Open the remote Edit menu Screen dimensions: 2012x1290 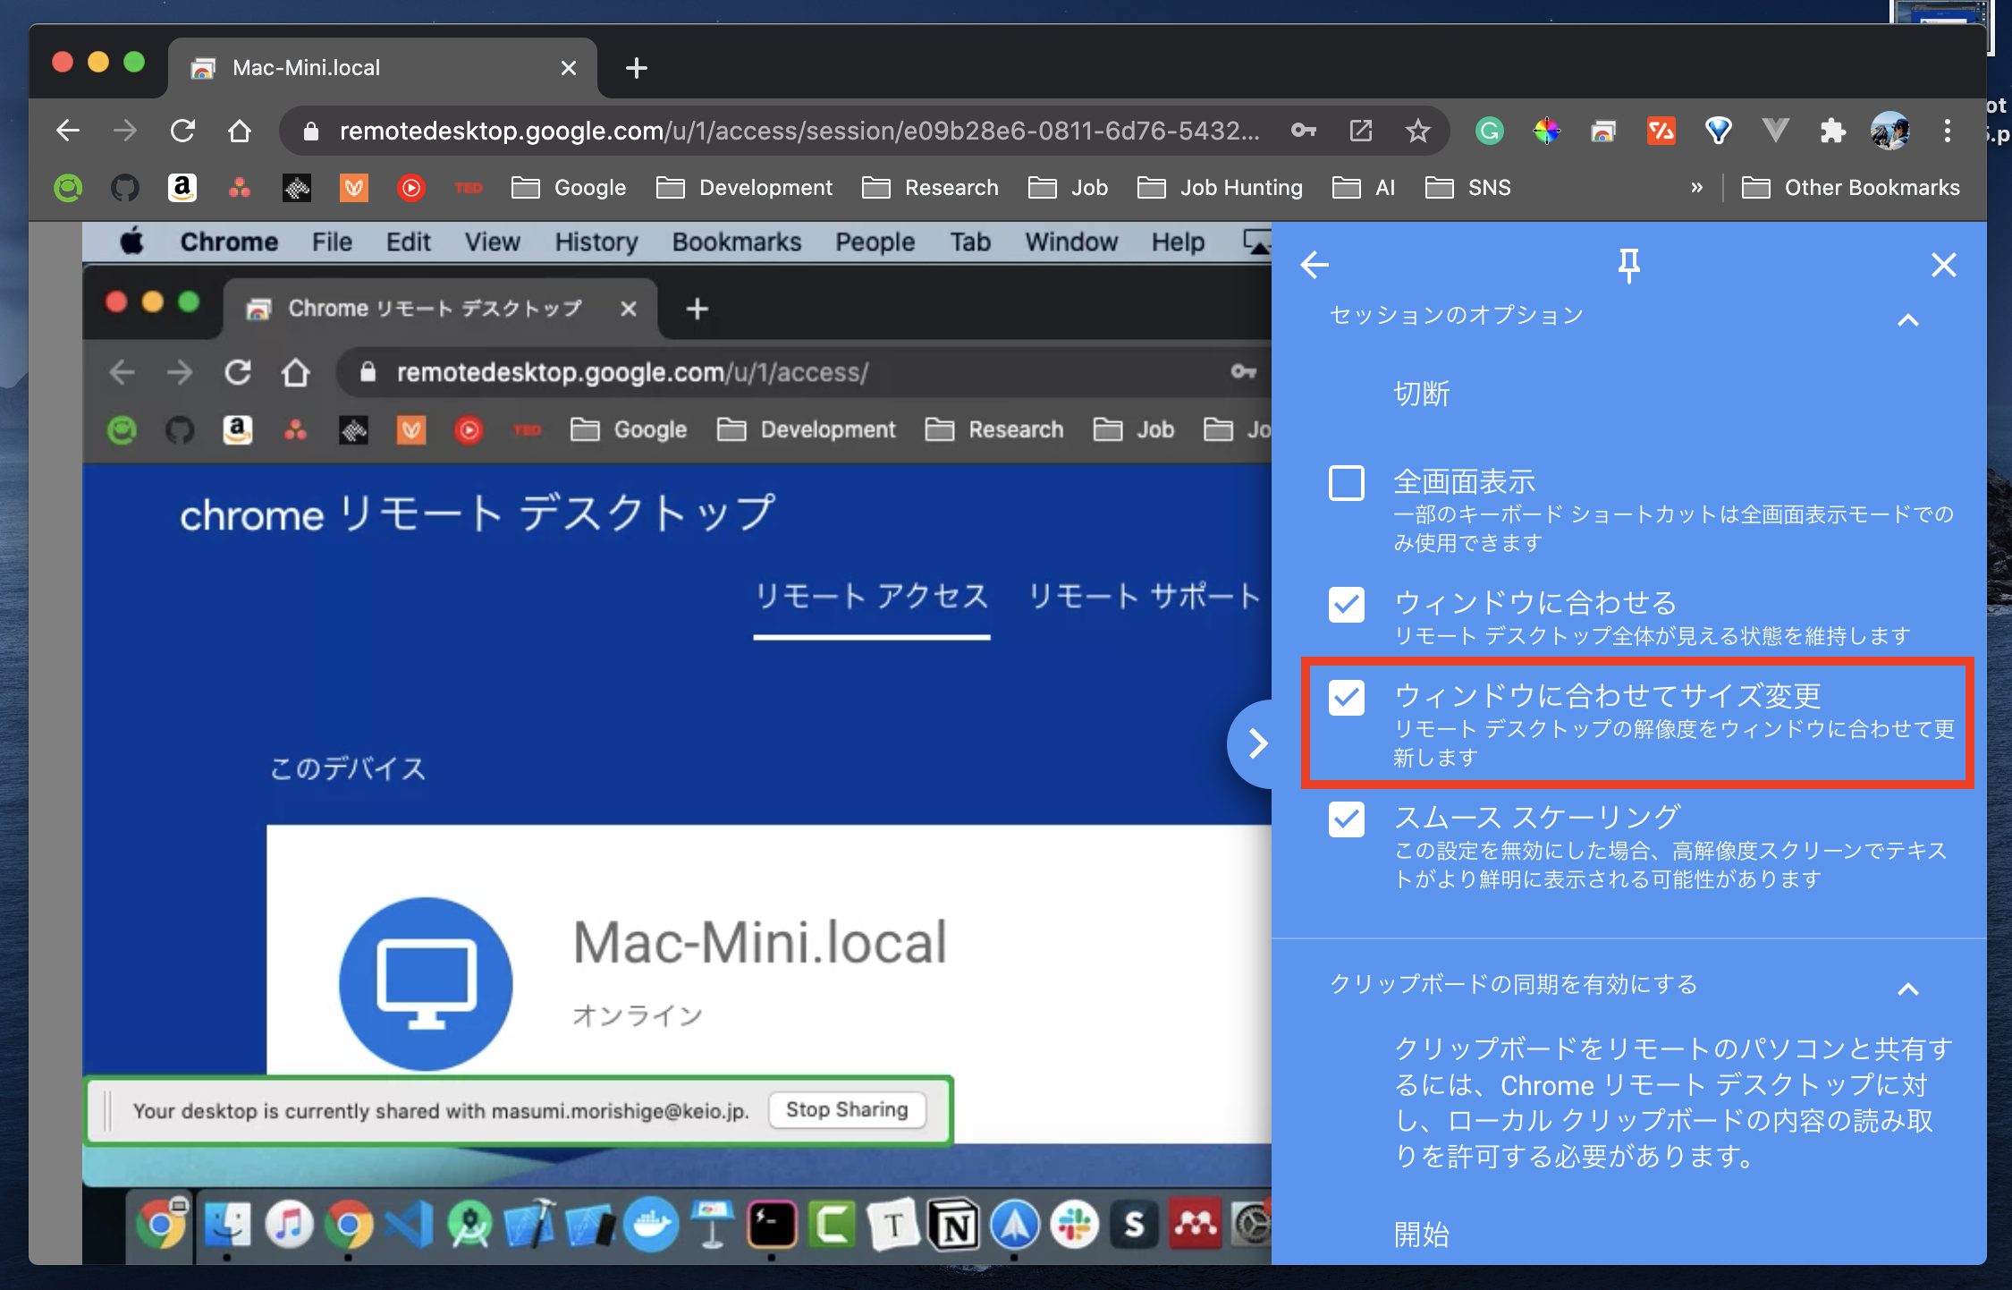point(409,242)
